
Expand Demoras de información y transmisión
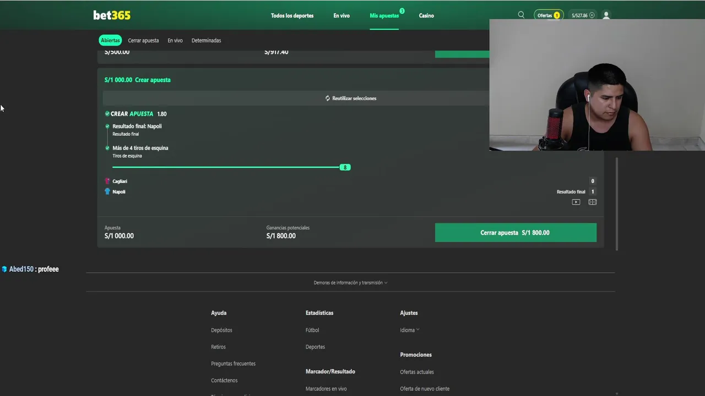[x=350, y=283]
